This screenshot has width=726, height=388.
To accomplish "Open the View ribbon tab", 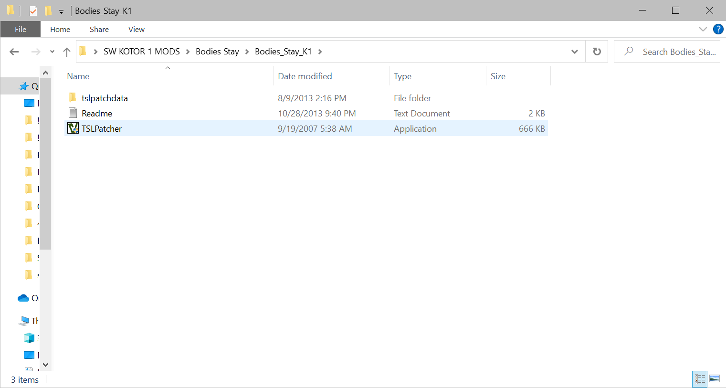I will (137, 29).
